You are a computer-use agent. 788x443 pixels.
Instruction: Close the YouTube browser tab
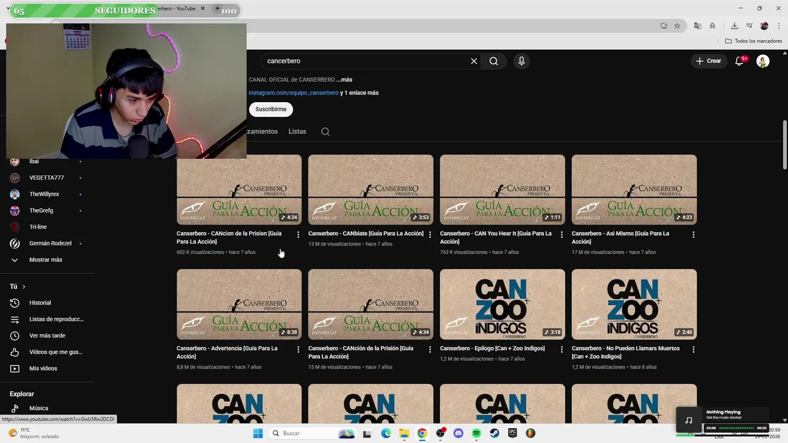(203, 9)
